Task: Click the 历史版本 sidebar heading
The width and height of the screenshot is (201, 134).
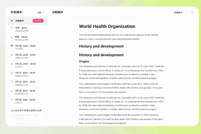Action: tap(16, 12)
